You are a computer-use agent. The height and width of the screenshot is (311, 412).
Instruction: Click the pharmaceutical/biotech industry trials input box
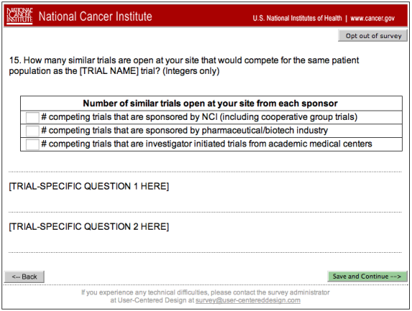coord(32,131)
